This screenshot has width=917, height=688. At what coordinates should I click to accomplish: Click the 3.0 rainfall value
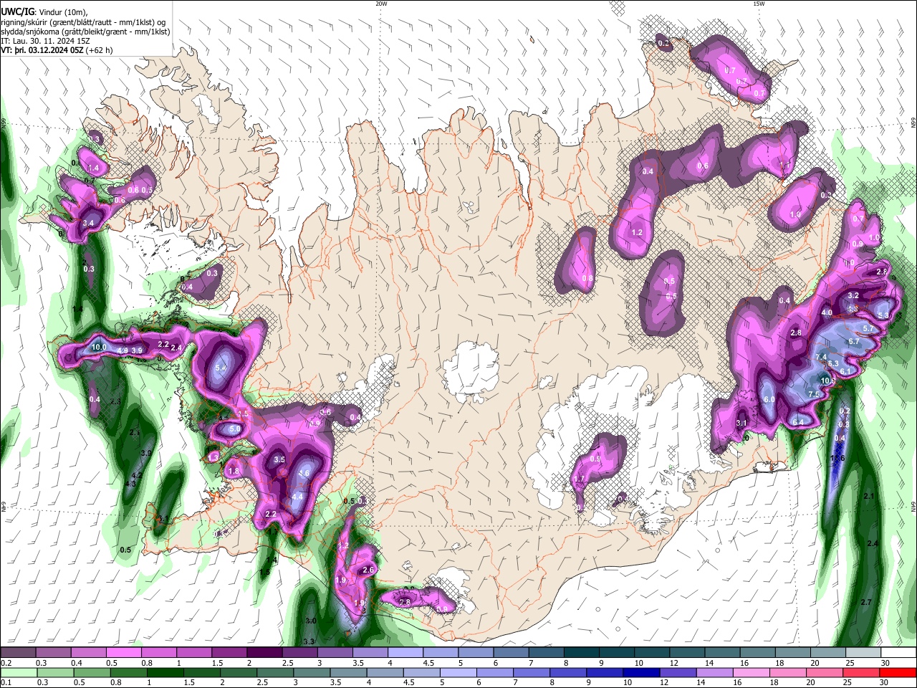click(310, 621)
